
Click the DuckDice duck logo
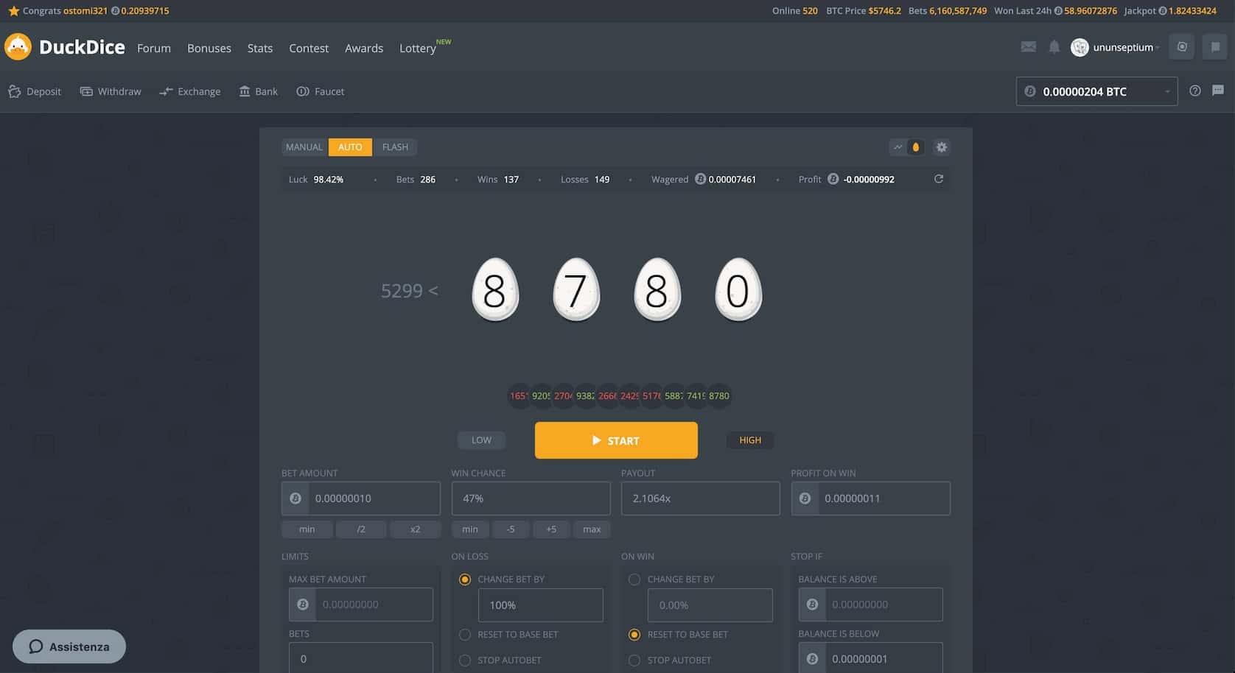(18, 47)
